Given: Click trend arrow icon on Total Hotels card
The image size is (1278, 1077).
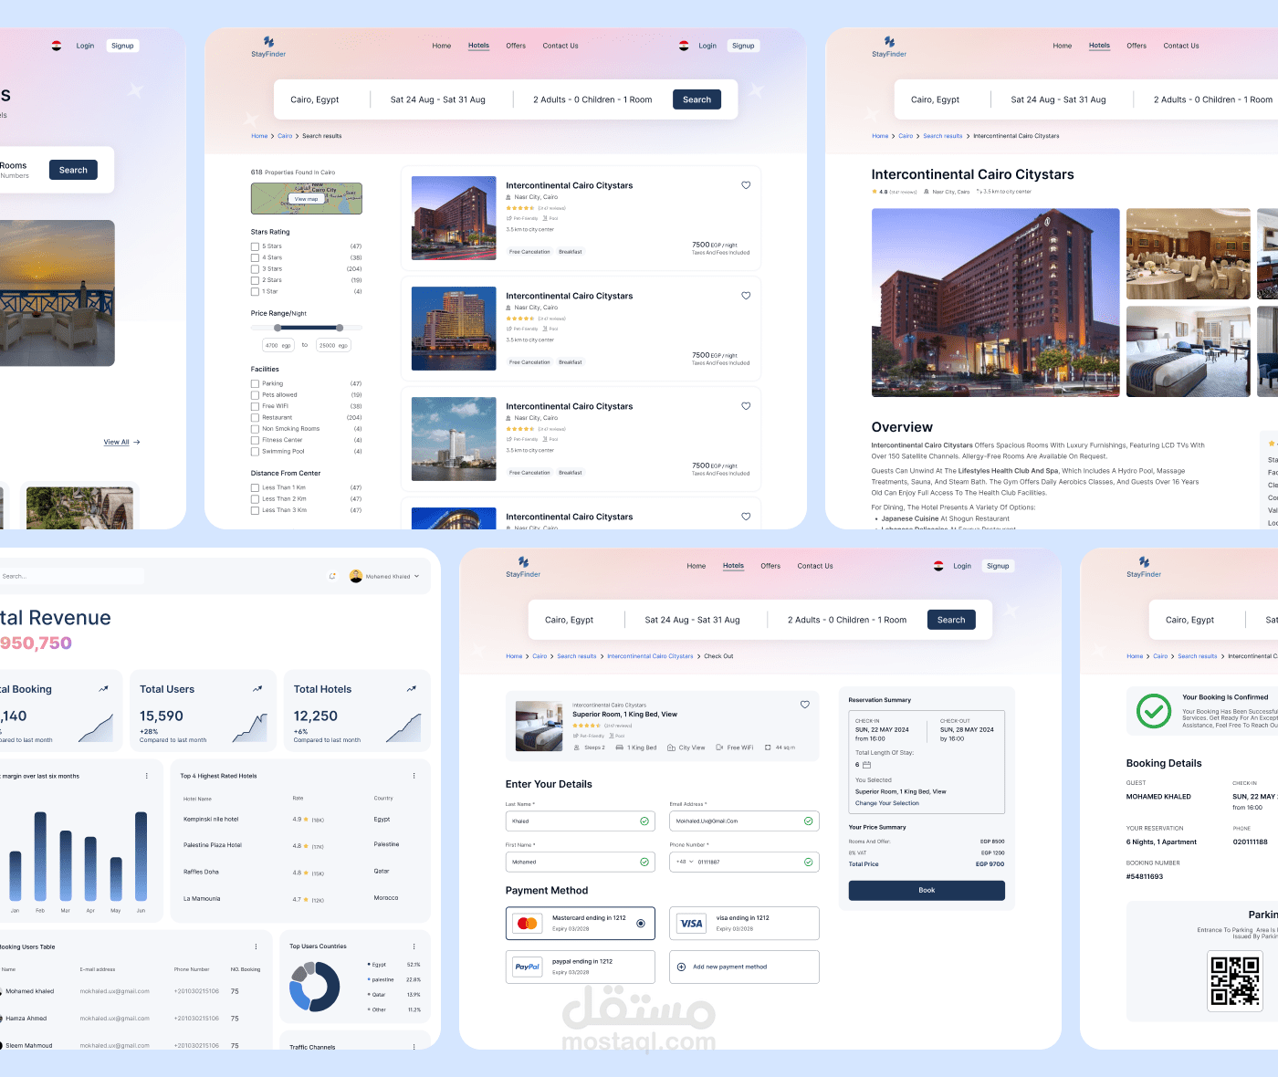Looking at the screenshot, I should [412, 689].
